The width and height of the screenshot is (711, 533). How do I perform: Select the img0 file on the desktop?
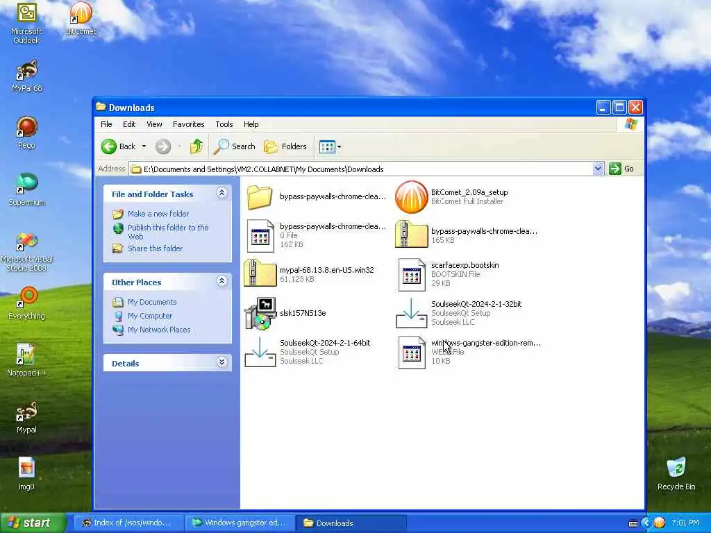[26, 474]
